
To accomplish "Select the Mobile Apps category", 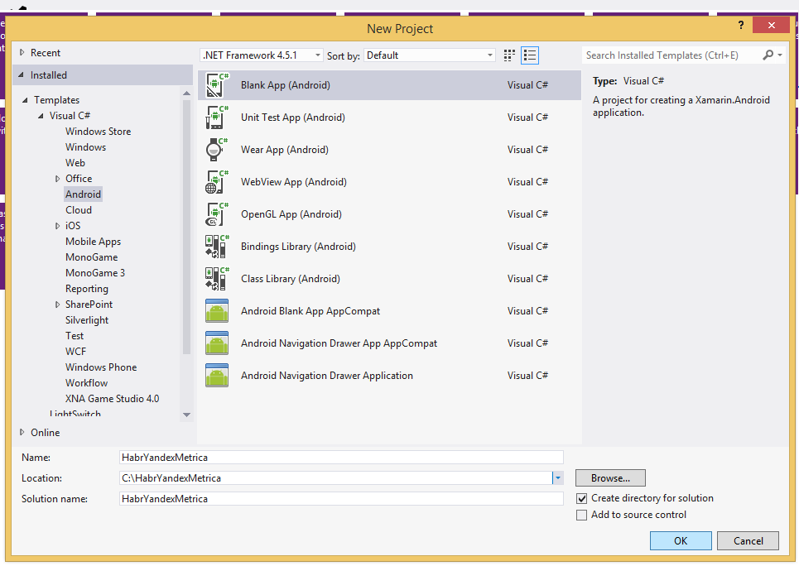I will (x=93, y=242).
